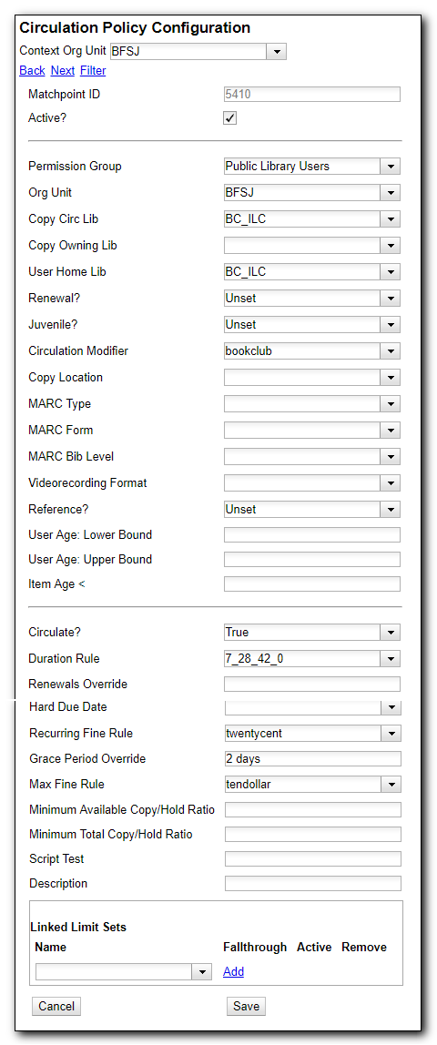437x1045 pixels.
Task: Click the Description input field
Action: (313, 884)
